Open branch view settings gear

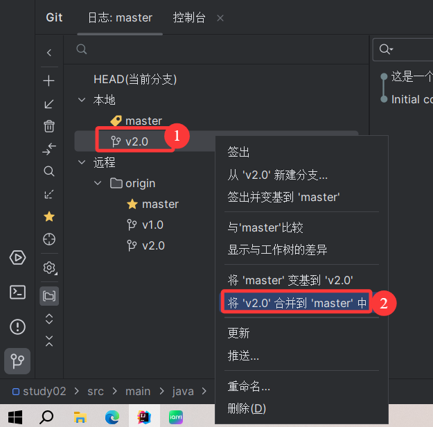50,268
